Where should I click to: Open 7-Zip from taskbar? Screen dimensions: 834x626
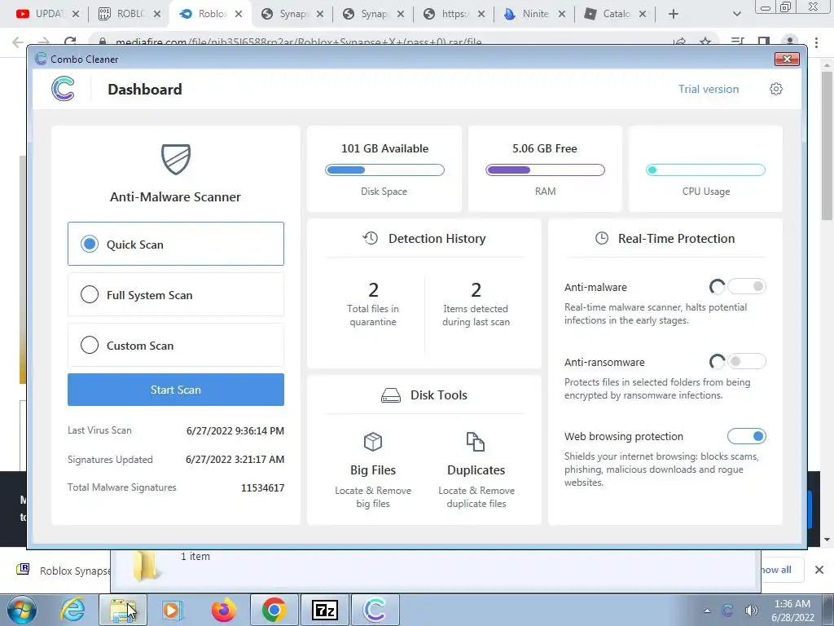click(324, 610)
